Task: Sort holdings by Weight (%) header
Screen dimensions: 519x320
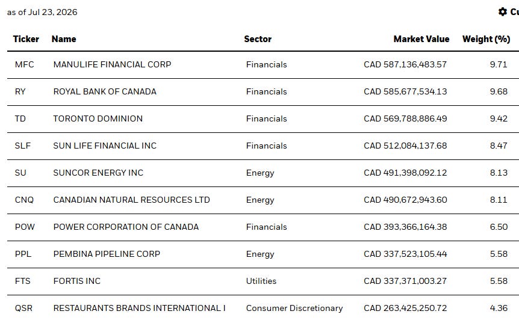Action: (486, 39)
